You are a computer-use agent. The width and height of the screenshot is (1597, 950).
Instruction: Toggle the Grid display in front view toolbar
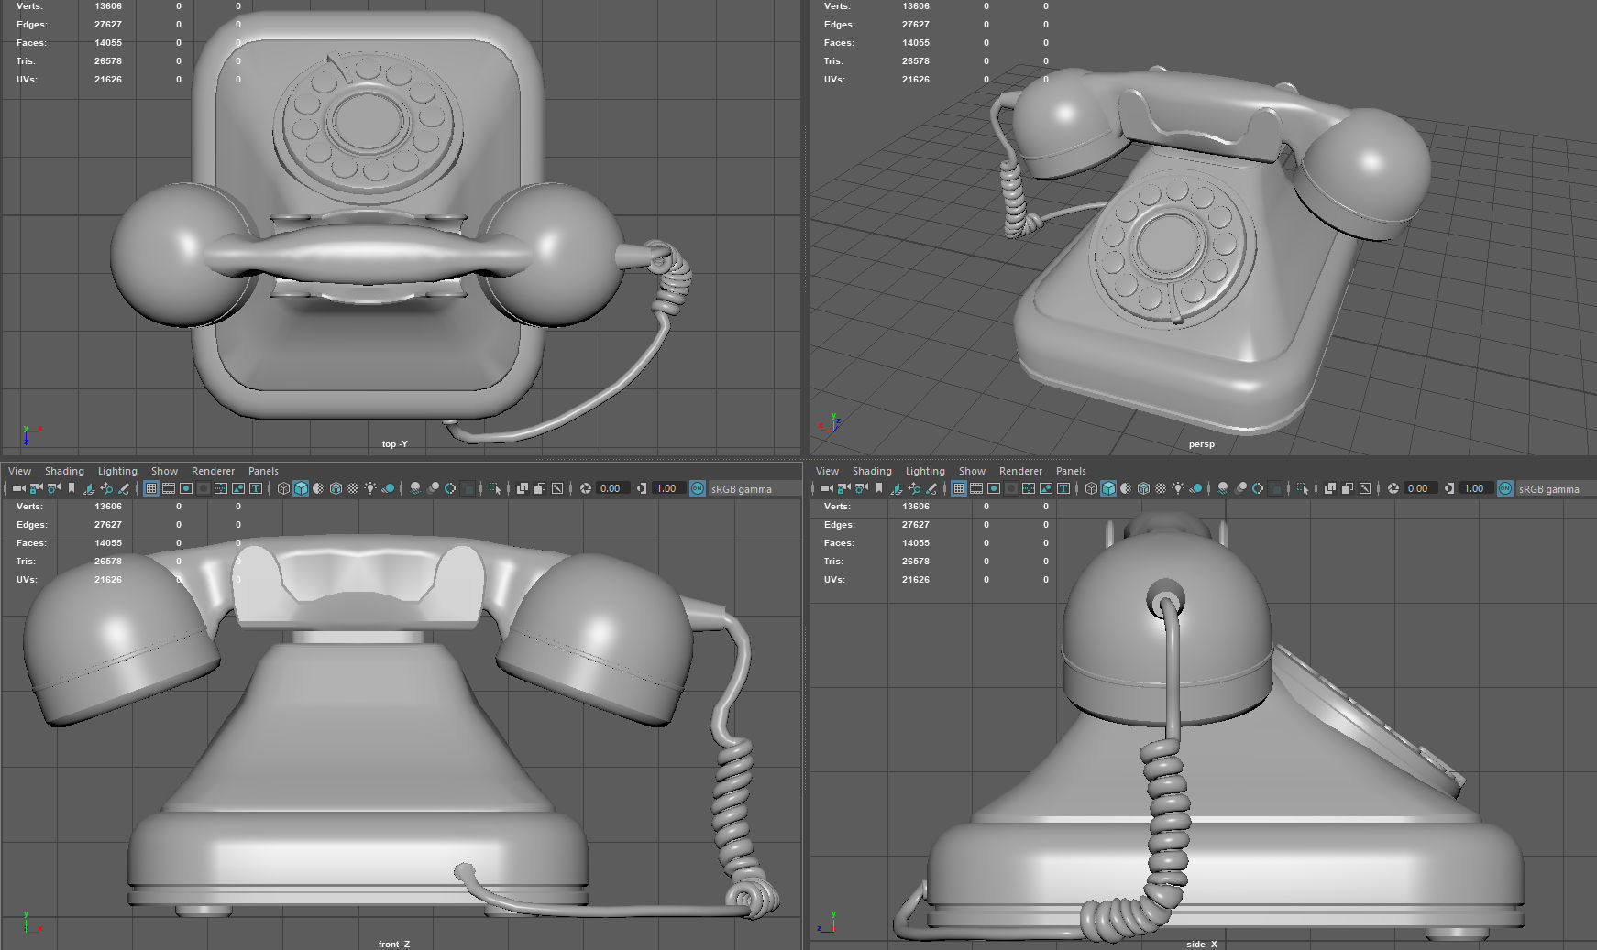point(151,488)
